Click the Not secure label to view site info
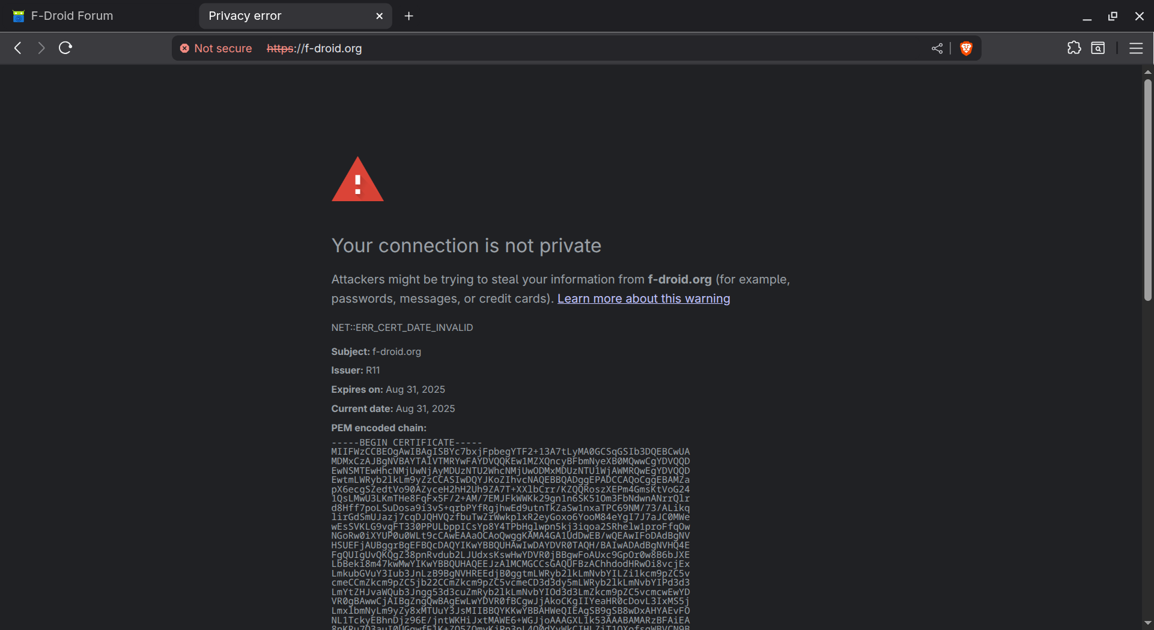Viewport: 1154px width, 630px height. click(x=222, y=48)
